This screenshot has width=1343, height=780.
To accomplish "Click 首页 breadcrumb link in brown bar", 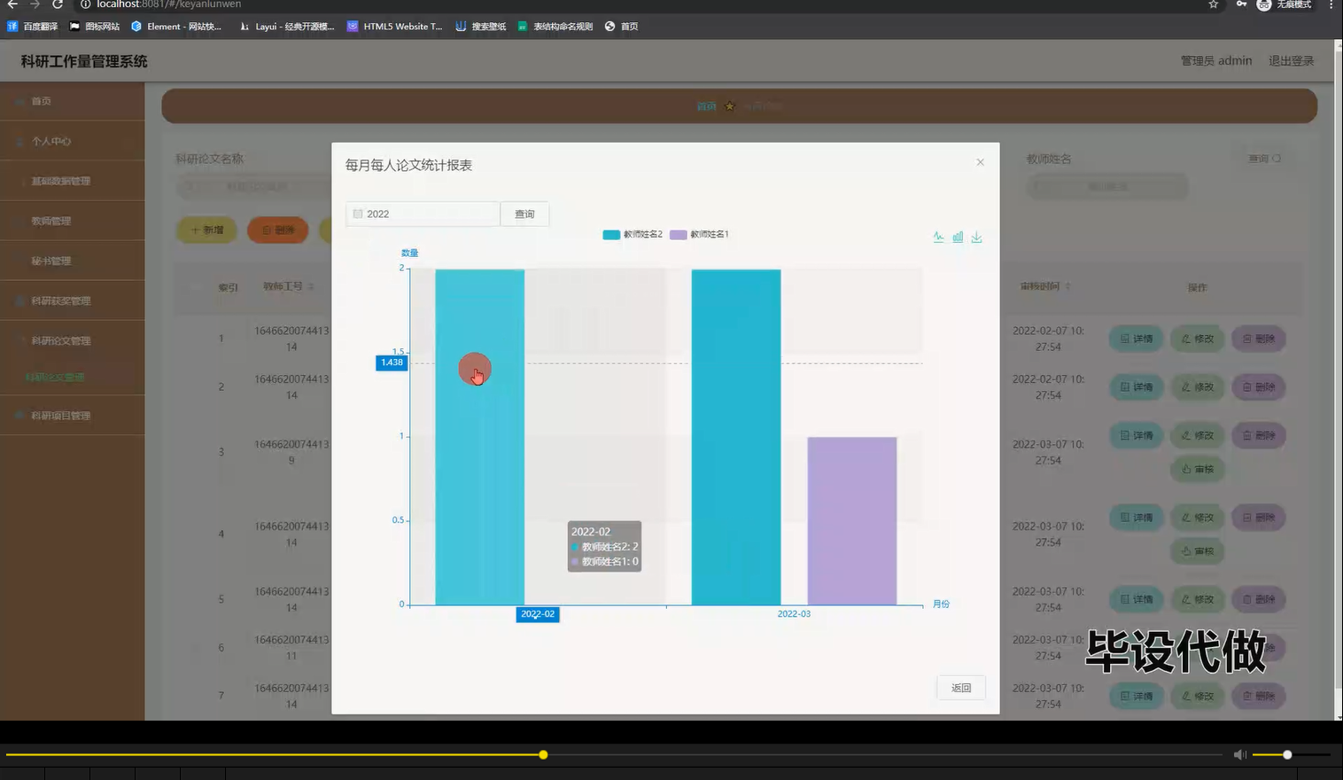I will coord(706,106).
